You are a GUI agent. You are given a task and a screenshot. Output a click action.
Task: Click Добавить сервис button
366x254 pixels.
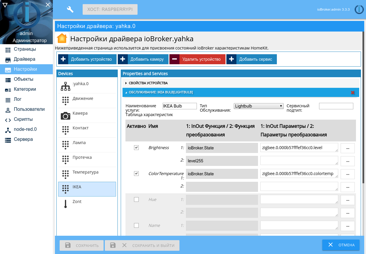pos(251,59)
